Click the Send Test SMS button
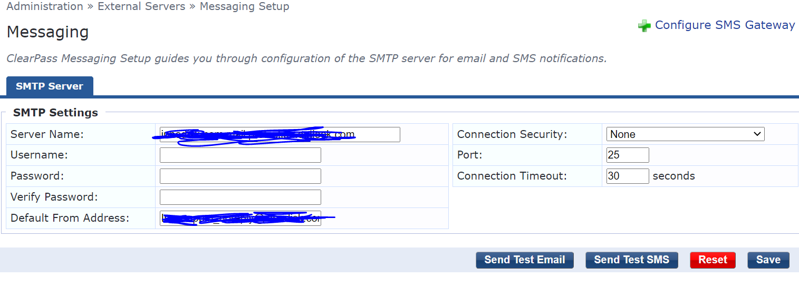Screen dimensions: 799x287 pyautogui.click(x=632, y=260)
